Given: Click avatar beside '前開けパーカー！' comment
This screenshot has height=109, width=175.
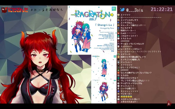Looking at the screenshot, I should [x=118, y=31].
